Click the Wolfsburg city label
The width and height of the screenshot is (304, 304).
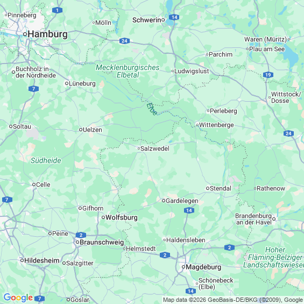coord(122,217)
